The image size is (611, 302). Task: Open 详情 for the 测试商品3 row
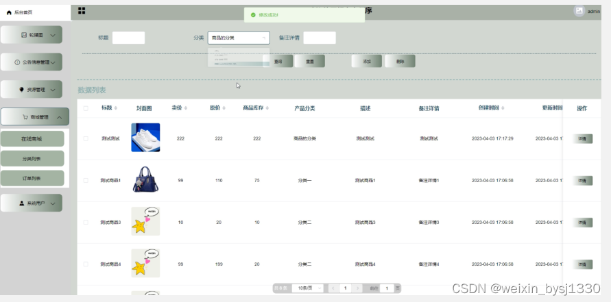pos(582,223)
